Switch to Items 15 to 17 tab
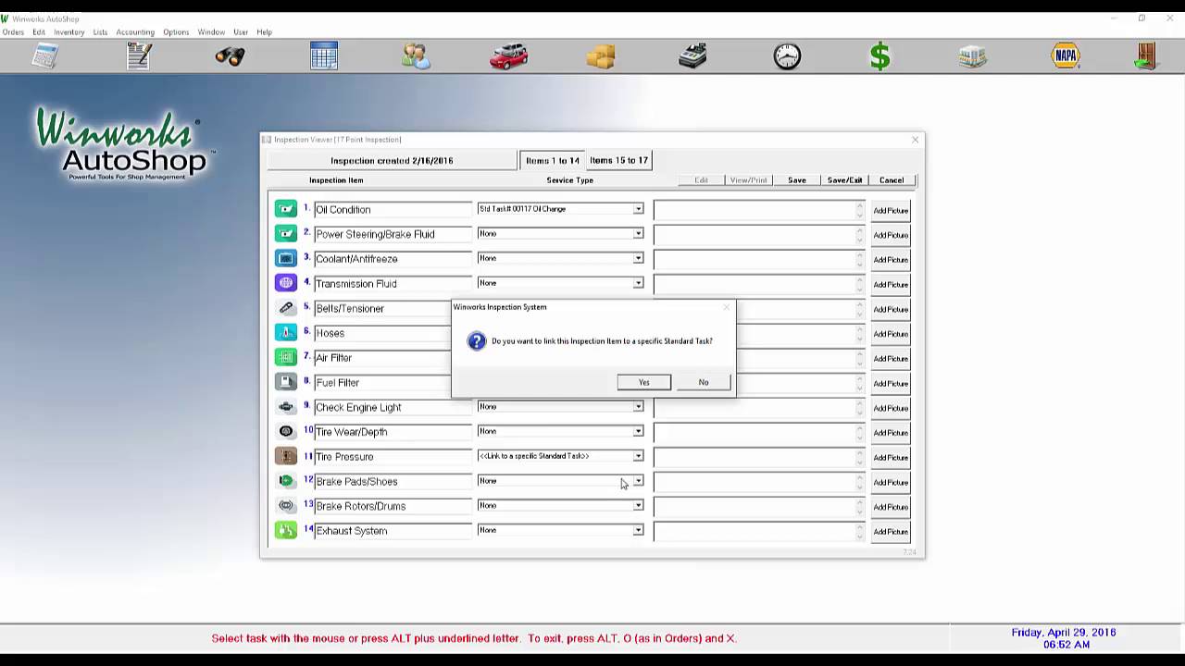This screenshot has width=1185, height=666. coord(618,160)
